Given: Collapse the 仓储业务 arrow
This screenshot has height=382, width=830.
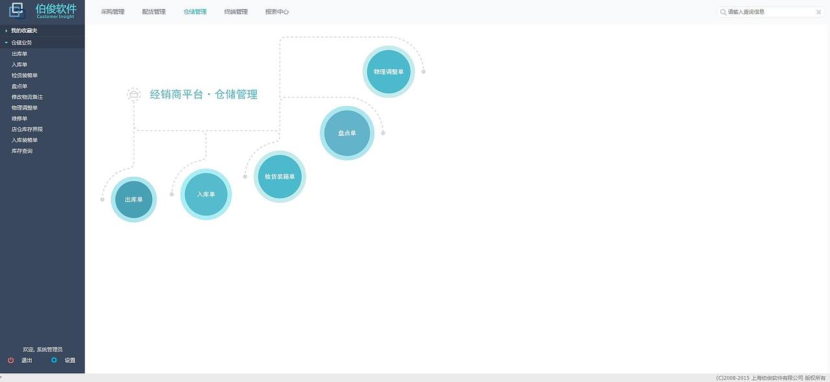Looking at the screenshot, I should tap(6, 42).
